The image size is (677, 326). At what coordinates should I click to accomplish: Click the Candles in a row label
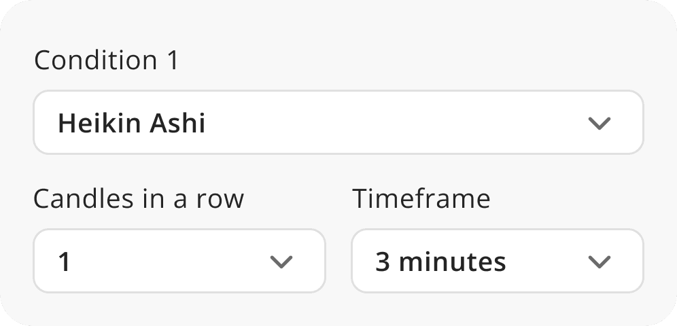[x=139, y=199]
